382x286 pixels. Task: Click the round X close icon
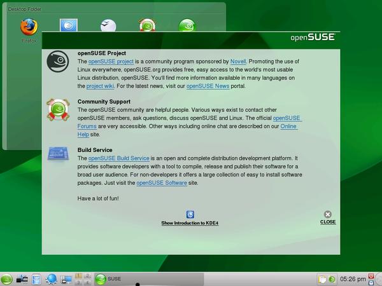point(328,214)
